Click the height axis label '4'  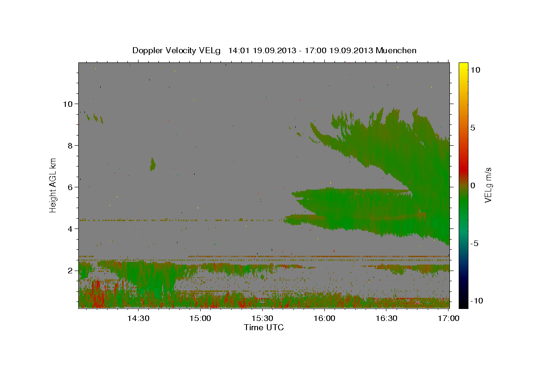70,229
